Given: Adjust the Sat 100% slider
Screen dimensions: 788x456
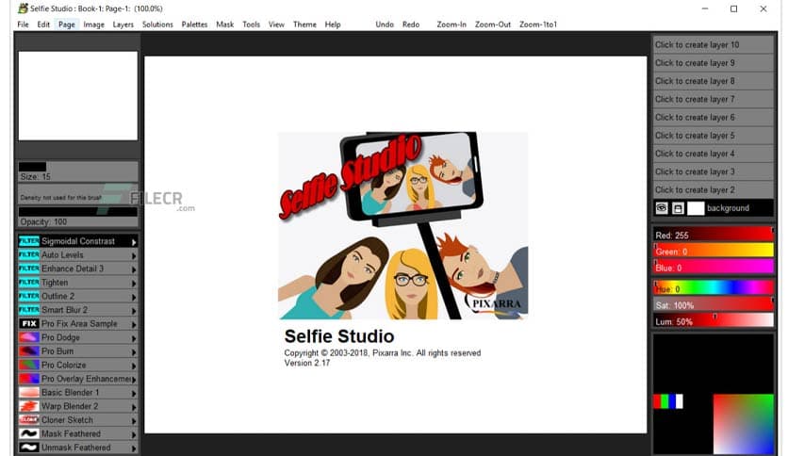Looking at the screenshot, I should pyautogui.click(x=714, y=305).
